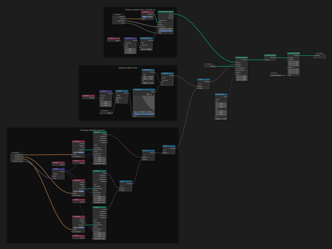Open the And boolean operation dropdown
Viewport: 332px width, 249px height.
[x=204, y=84]
